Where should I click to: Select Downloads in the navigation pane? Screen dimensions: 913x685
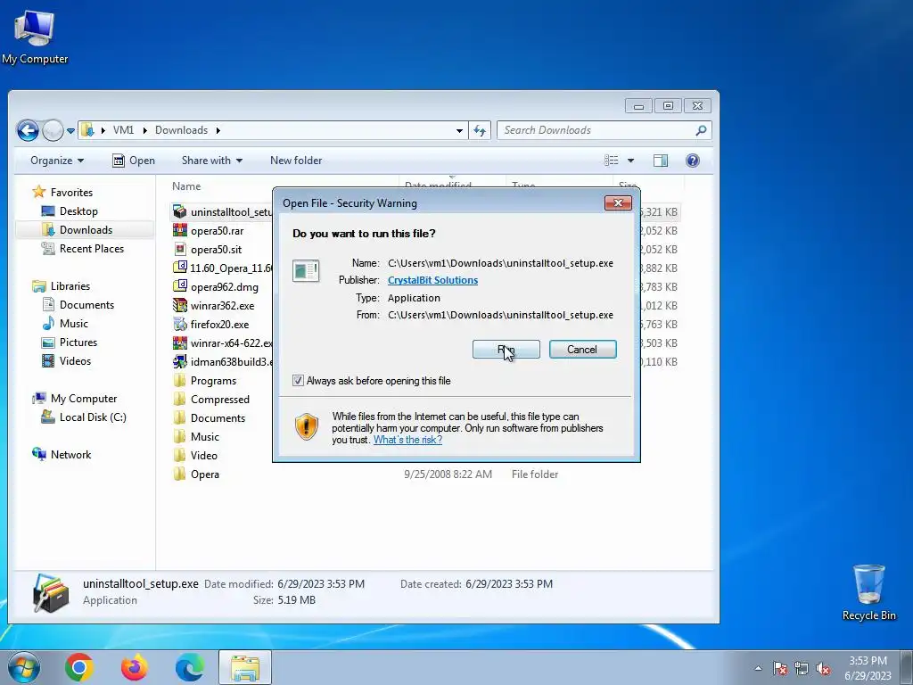86,230
